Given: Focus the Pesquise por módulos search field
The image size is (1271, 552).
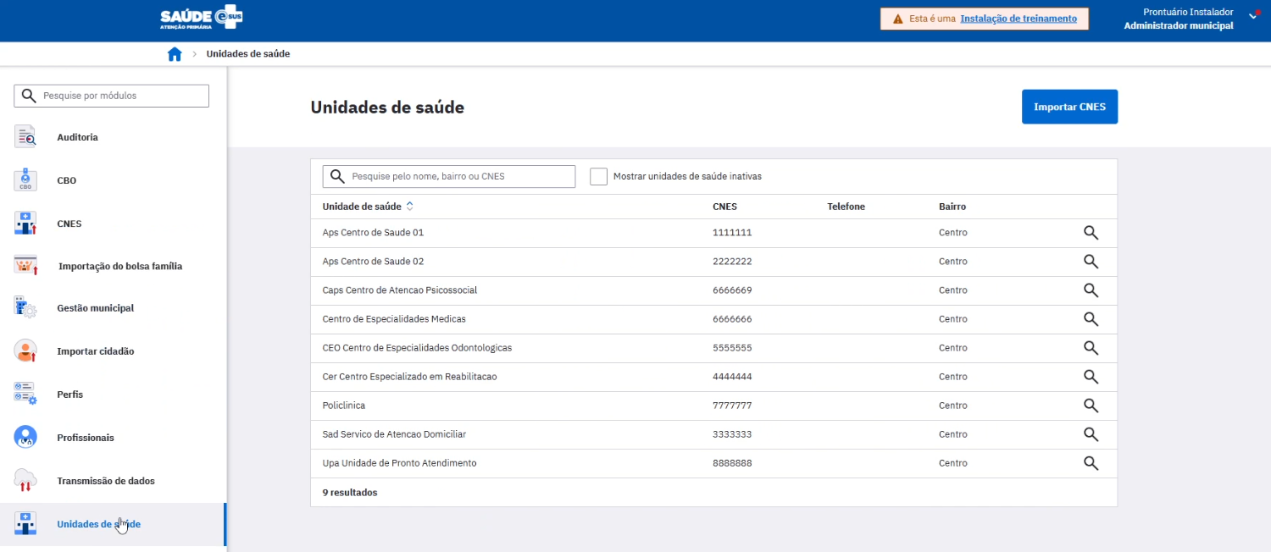Looking at the screenshot, I should pyautogui.click(x=111, y=96).
